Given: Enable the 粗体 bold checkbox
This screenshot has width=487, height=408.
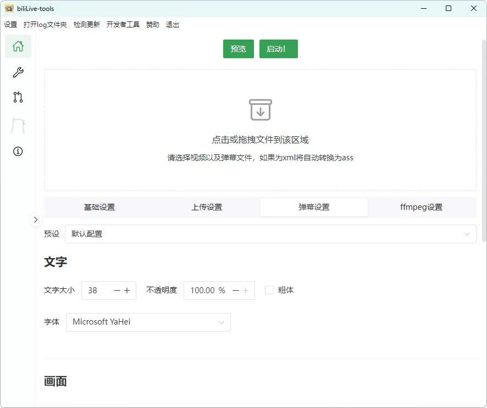Looking at the screenshot, I should pyautogui.click(x=269, y=290).
